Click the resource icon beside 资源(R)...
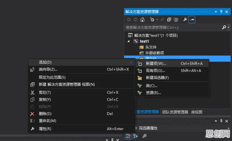The width and height of the screenshot is (232, 141). click(139, 93)
